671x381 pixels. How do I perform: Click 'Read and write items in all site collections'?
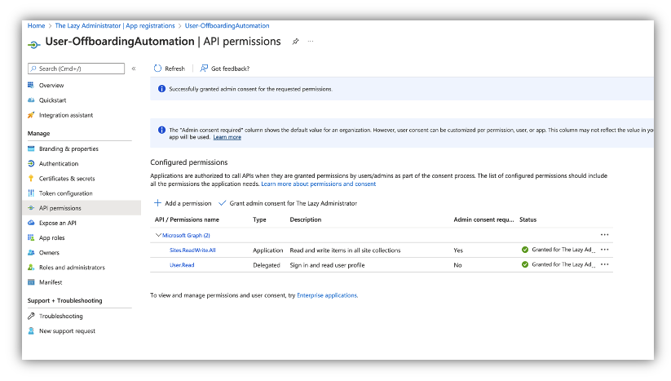pos(345,250)
